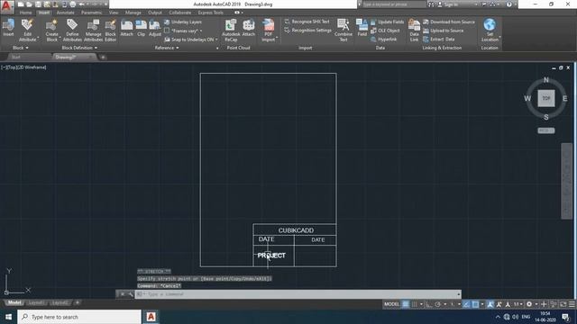Open the Data Link tool
This screenshot has width=577, height=324.
(414, 30)
